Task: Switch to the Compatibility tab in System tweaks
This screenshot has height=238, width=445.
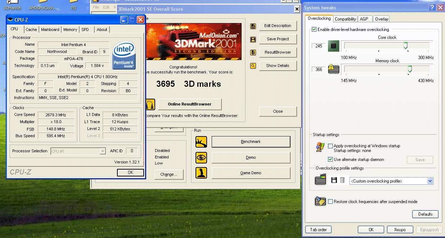Action: pyautogui.click(x=345, y=19)
